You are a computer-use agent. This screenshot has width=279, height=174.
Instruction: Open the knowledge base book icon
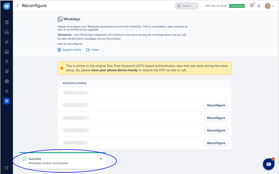click(x=7, y=52)
